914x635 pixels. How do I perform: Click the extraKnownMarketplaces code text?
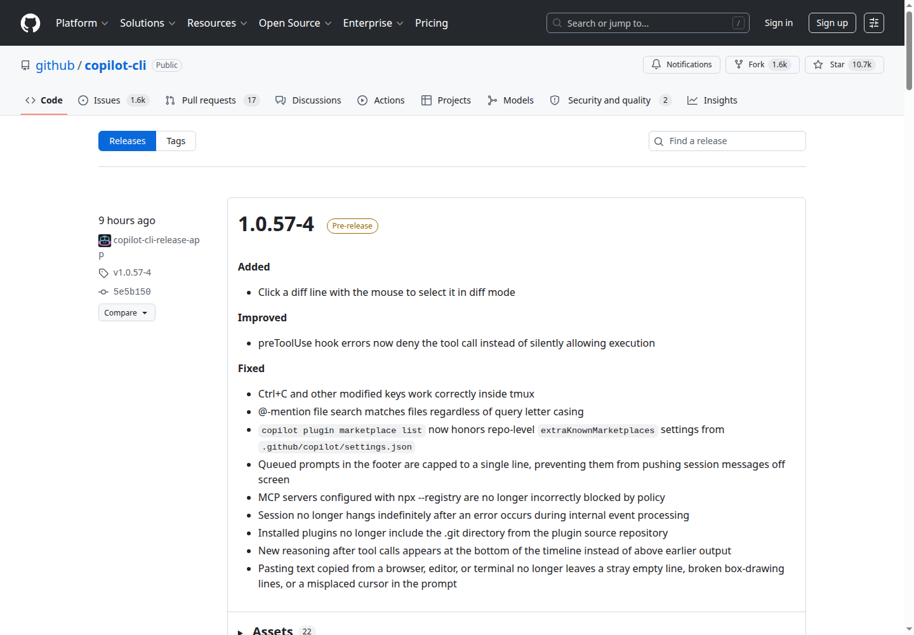[597, 431]
